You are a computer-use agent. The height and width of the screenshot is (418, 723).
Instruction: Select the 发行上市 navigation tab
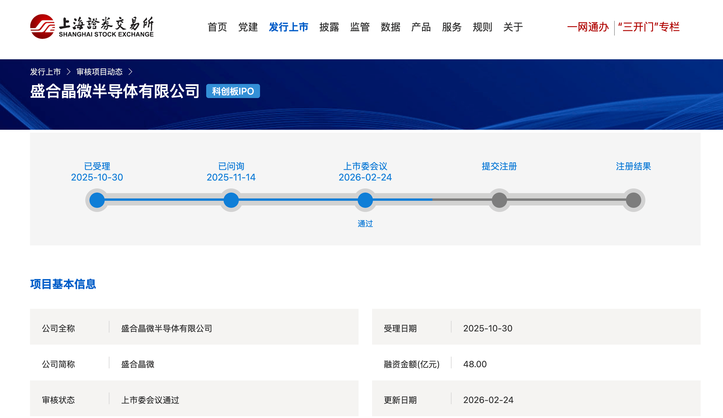pyautogui.click(x=289, y=27)
